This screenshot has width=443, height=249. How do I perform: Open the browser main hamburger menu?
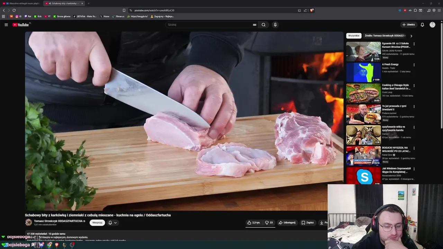coord(439,10)
